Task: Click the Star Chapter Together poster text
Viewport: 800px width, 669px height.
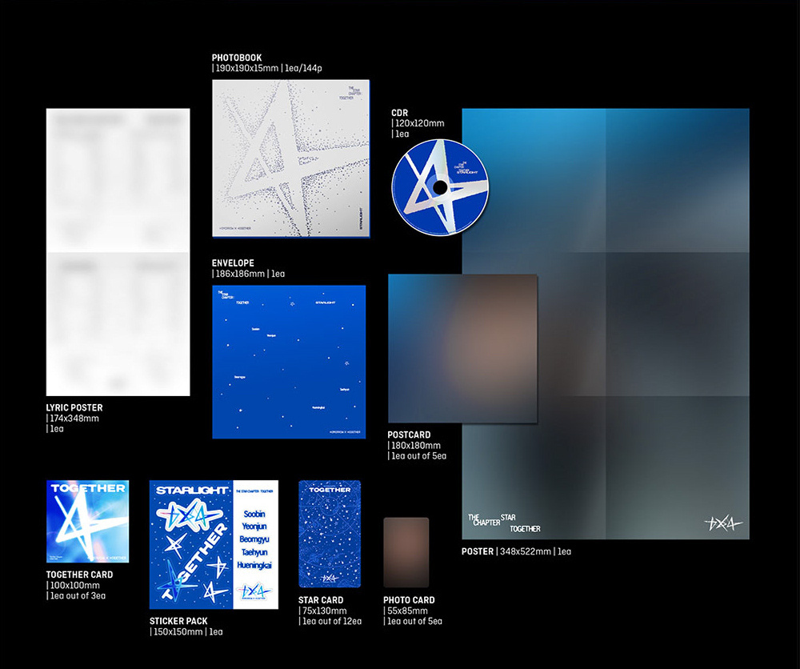Action: [x=504, y=523]
